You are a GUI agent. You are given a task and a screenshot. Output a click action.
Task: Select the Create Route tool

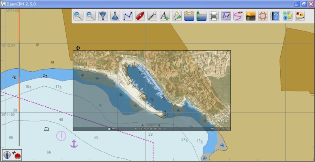click(x=128, y=16)
